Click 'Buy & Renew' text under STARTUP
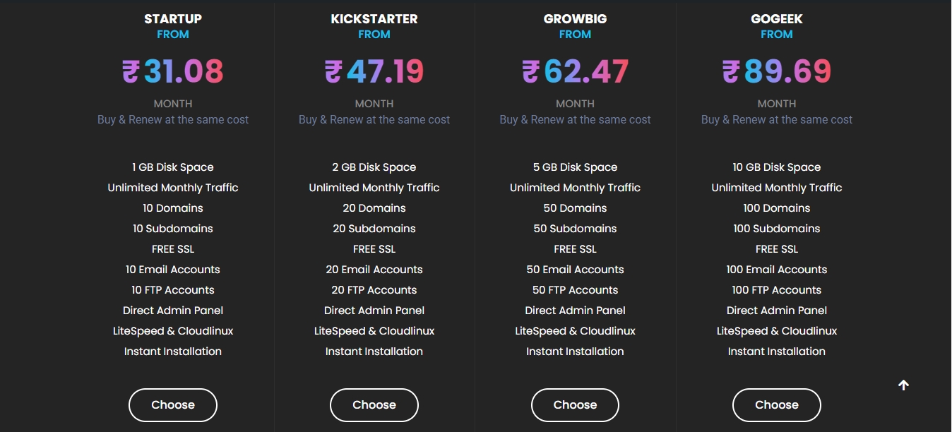The image size is (952, 432). (173, 120)
